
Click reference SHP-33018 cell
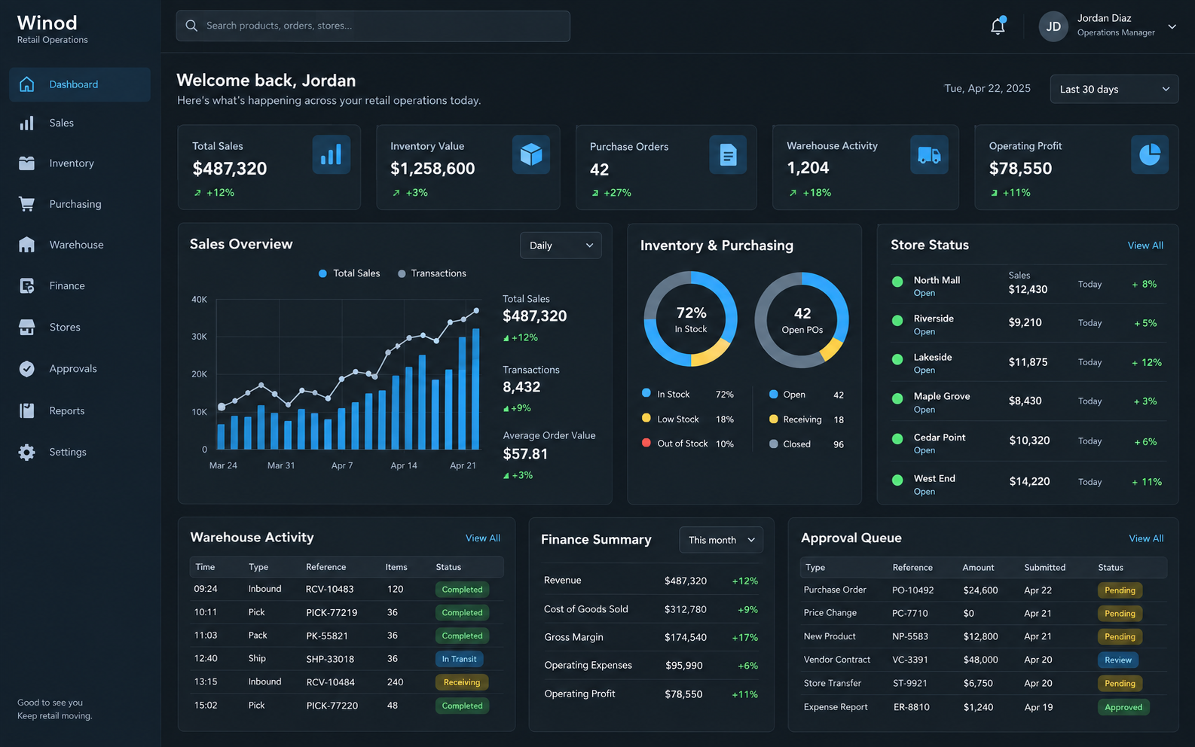330,659
